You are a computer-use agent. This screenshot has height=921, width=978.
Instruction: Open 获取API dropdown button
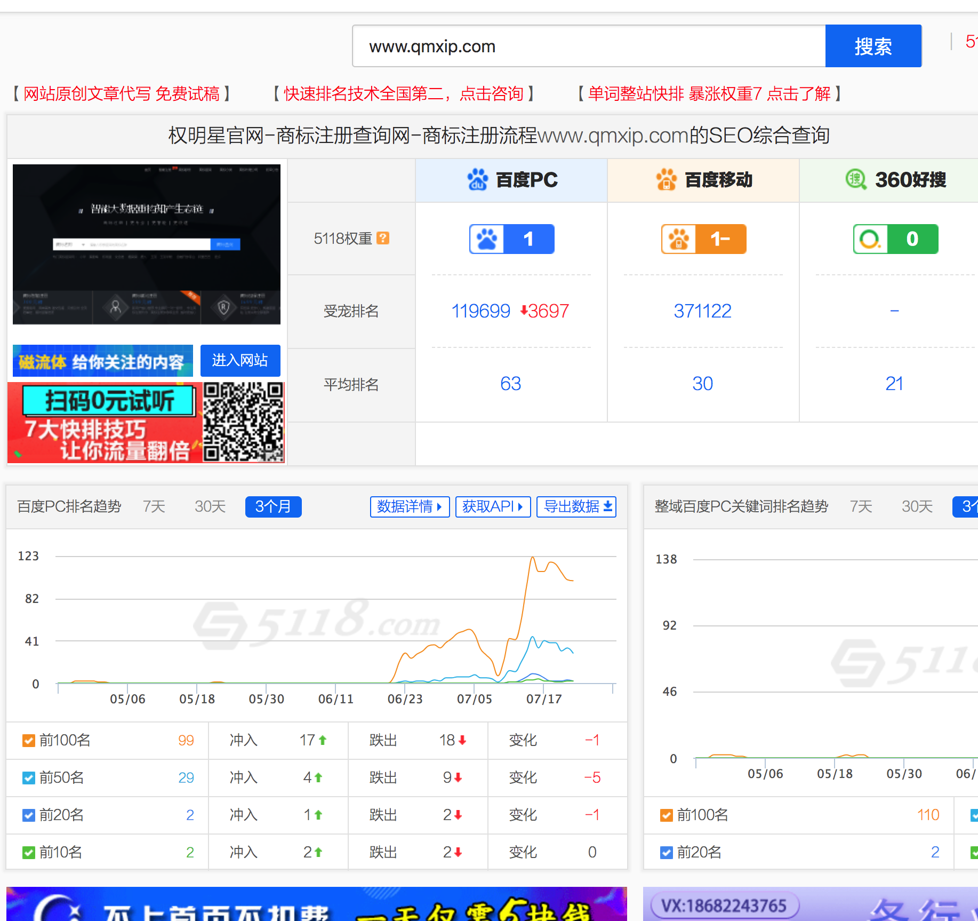click(493, 506)
